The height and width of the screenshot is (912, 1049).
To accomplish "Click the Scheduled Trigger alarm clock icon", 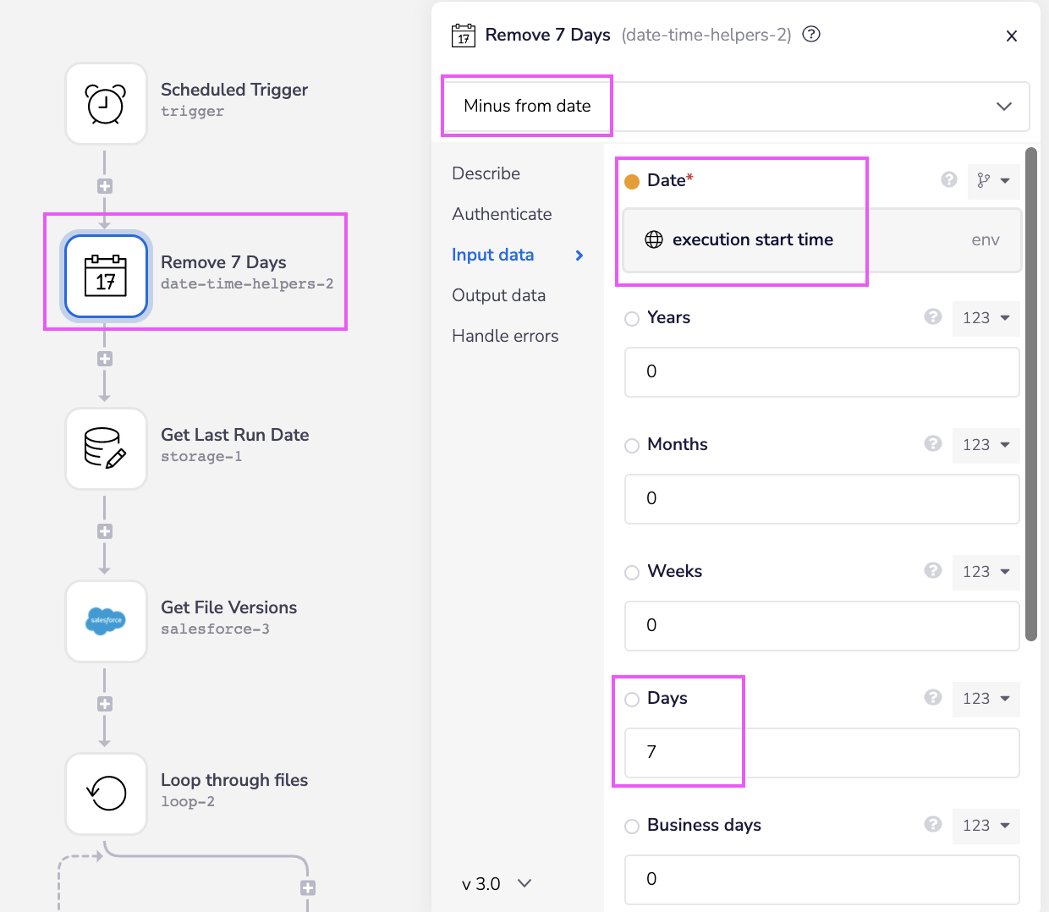I will click(106, 104).
